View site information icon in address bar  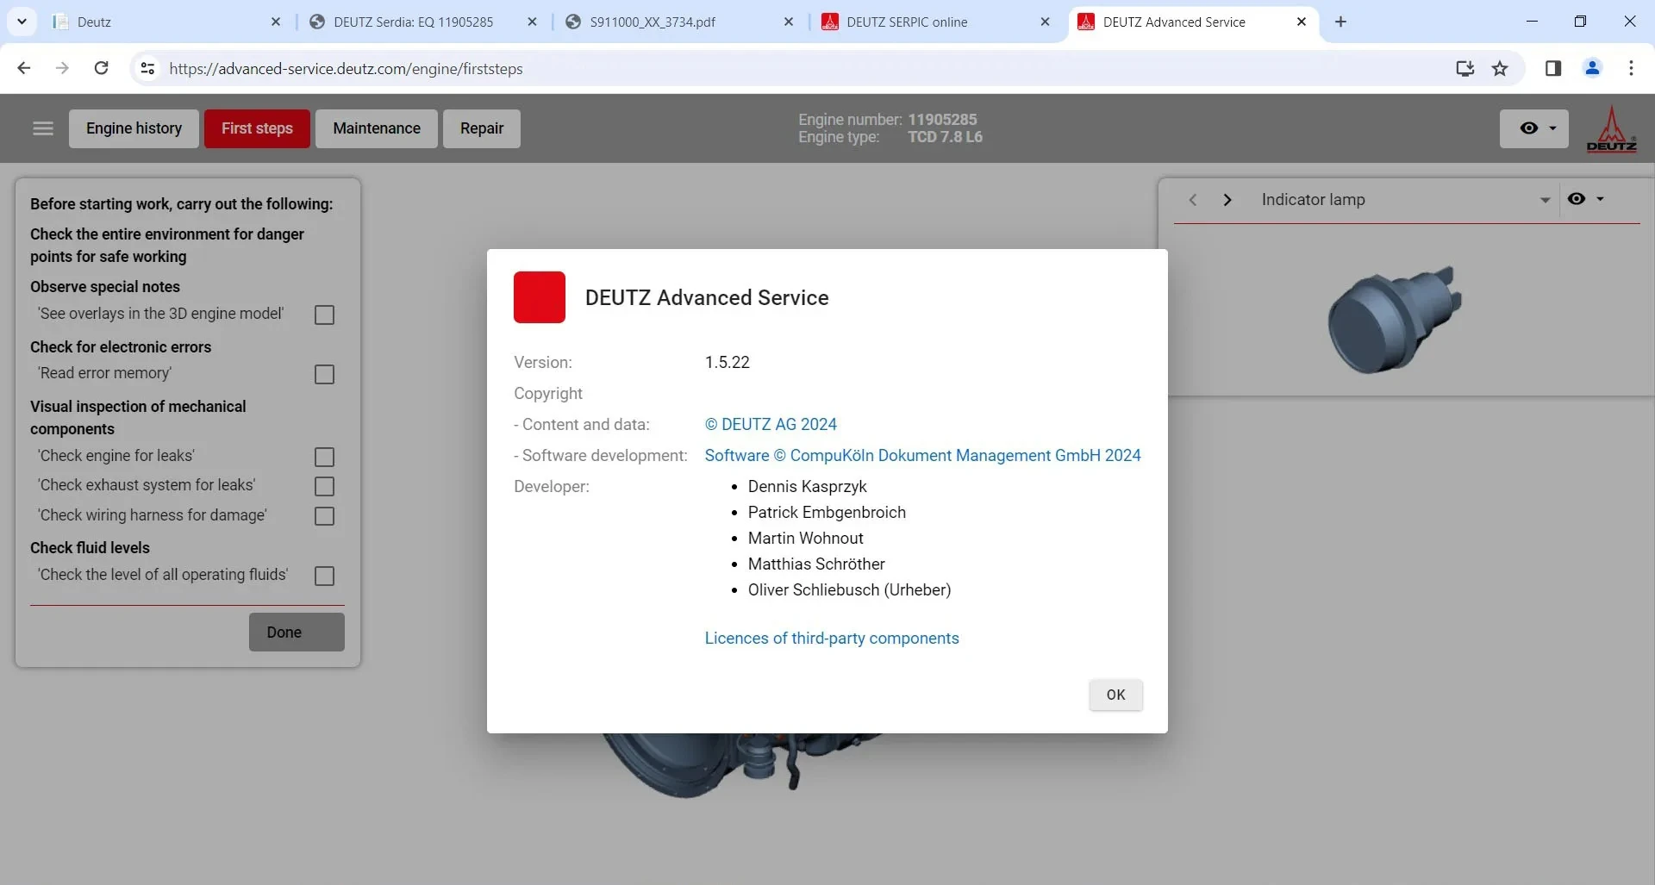tap(147, 68)
